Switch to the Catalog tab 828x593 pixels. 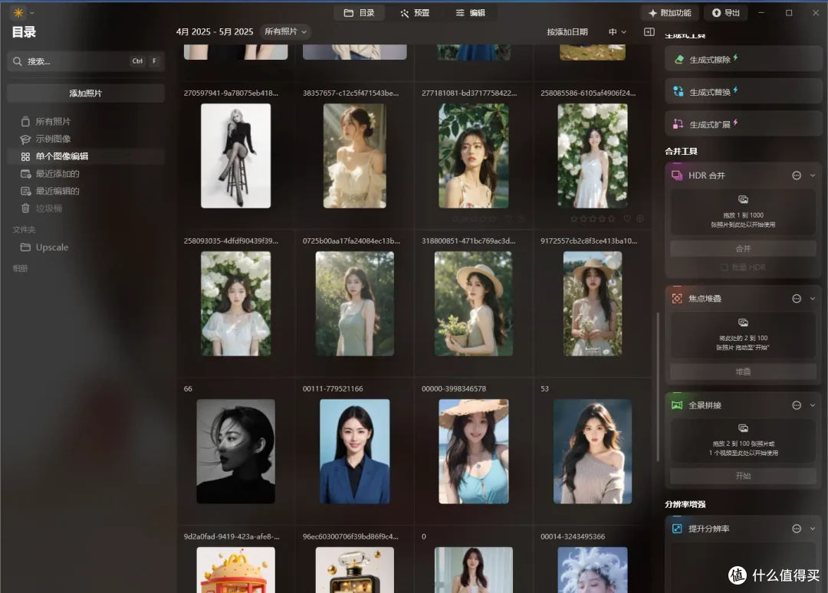[359, 13]
